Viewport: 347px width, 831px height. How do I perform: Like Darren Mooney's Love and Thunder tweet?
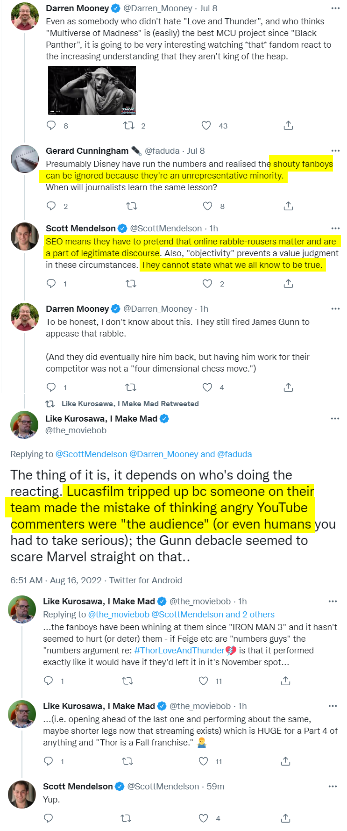point(206,125)
